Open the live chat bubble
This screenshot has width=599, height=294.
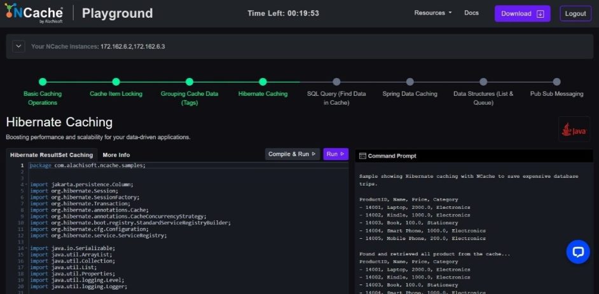[578, 251]
